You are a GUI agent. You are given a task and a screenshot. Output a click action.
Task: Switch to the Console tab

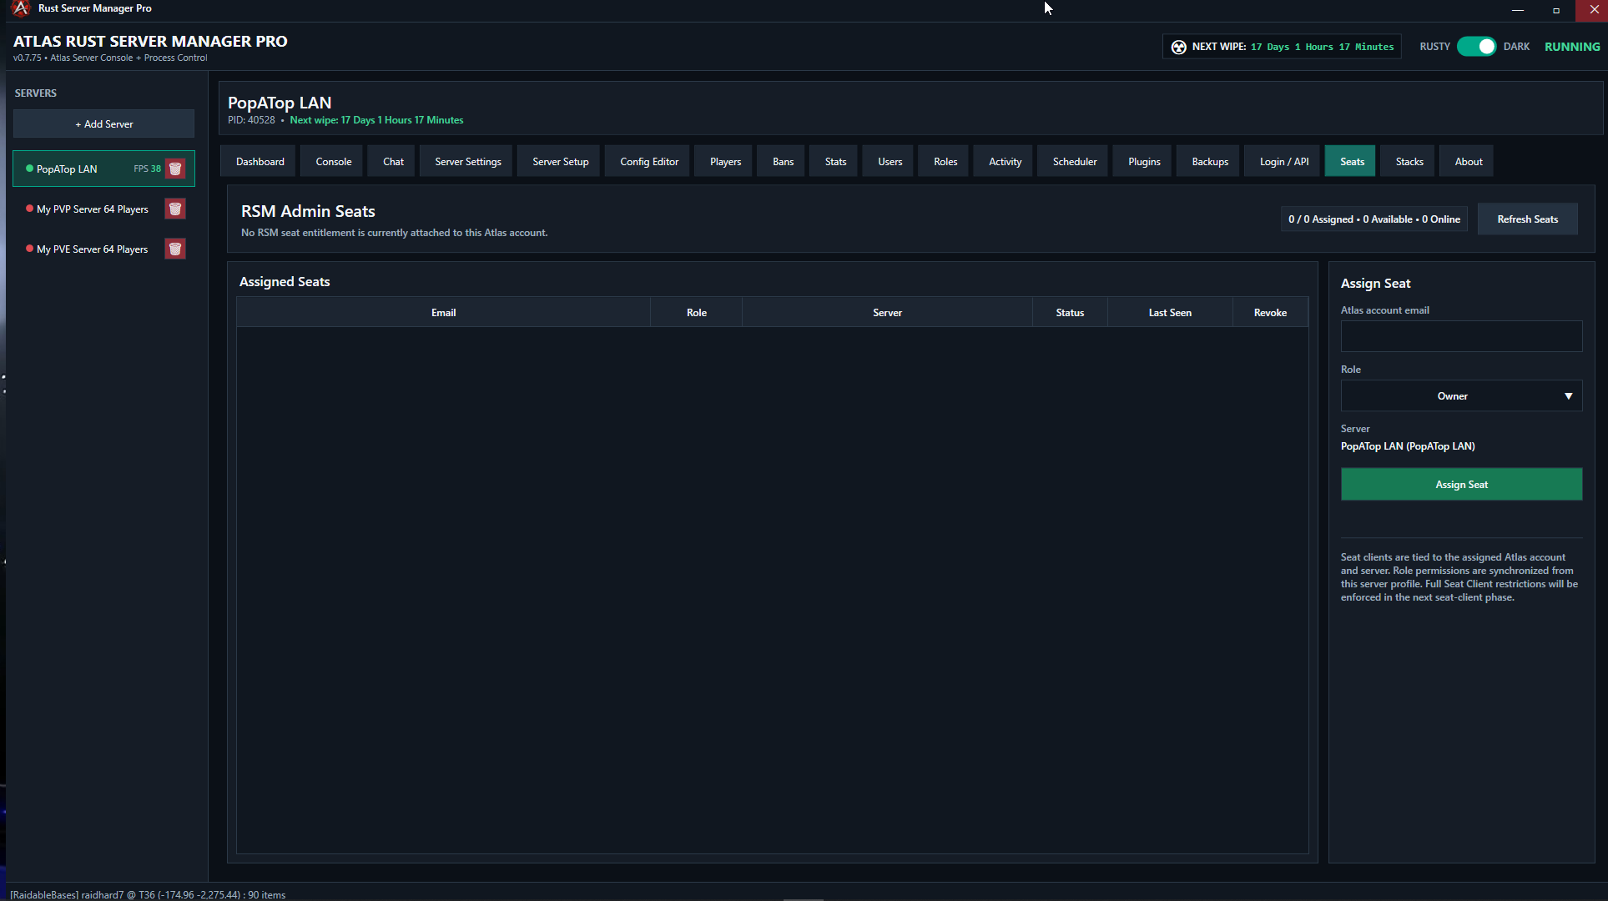click(334, 162)
